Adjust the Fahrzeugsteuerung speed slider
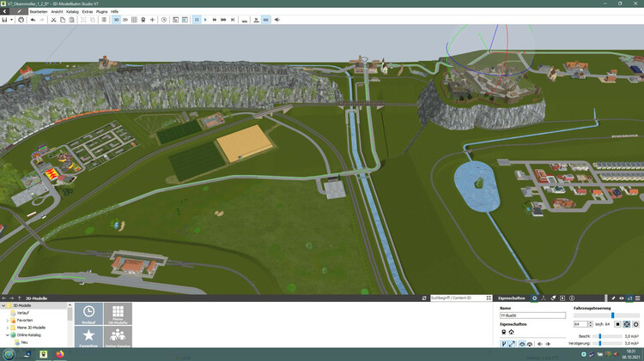The image size is (644, 361). (612, 315)
